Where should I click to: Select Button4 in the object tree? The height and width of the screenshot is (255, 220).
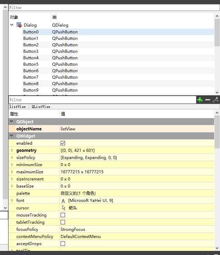point(31,58)
